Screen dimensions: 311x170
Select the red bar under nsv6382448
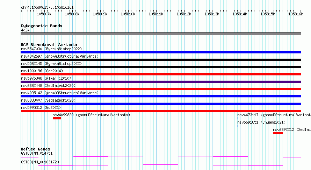tap(161, 89)
